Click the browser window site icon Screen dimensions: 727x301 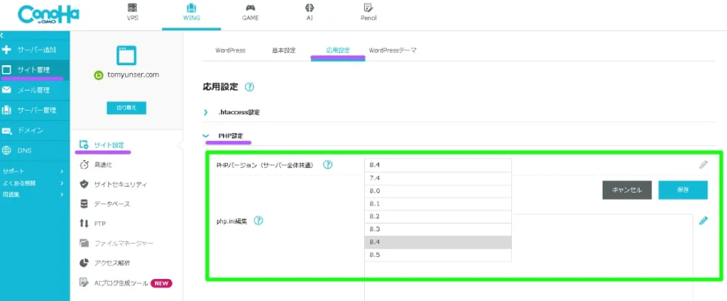pyautogui.click(x=126, y=55)
